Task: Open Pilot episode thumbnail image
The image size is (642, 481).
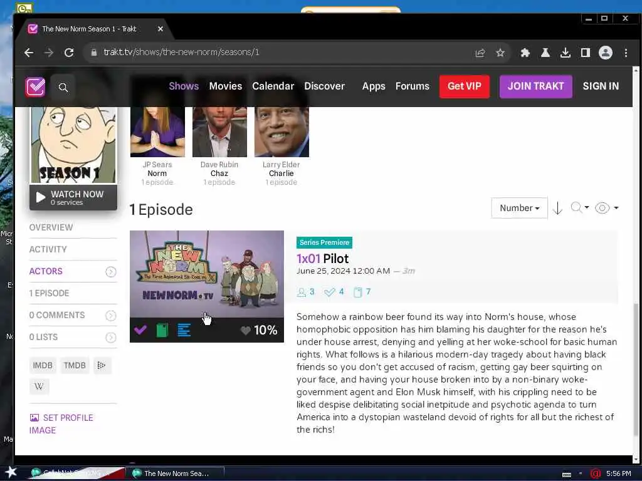Action: tap(207, 274)
